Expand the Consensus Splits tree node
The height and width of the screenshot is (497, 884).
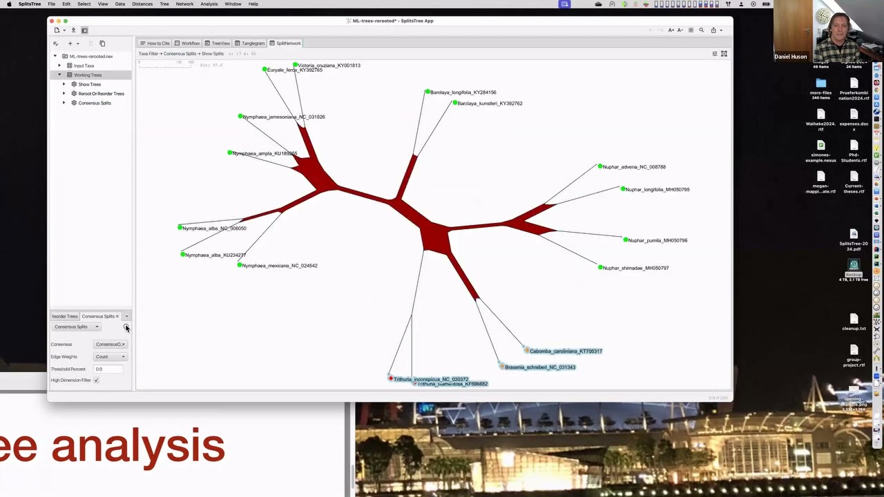click(x=64, y=103)
